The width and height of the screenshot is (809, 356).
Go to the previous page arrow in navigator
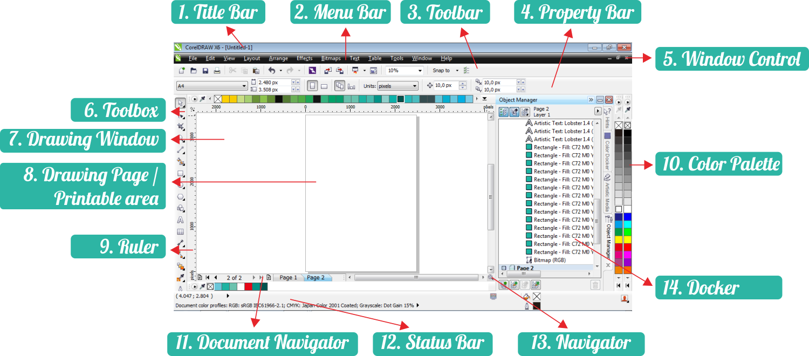[216, 277]
